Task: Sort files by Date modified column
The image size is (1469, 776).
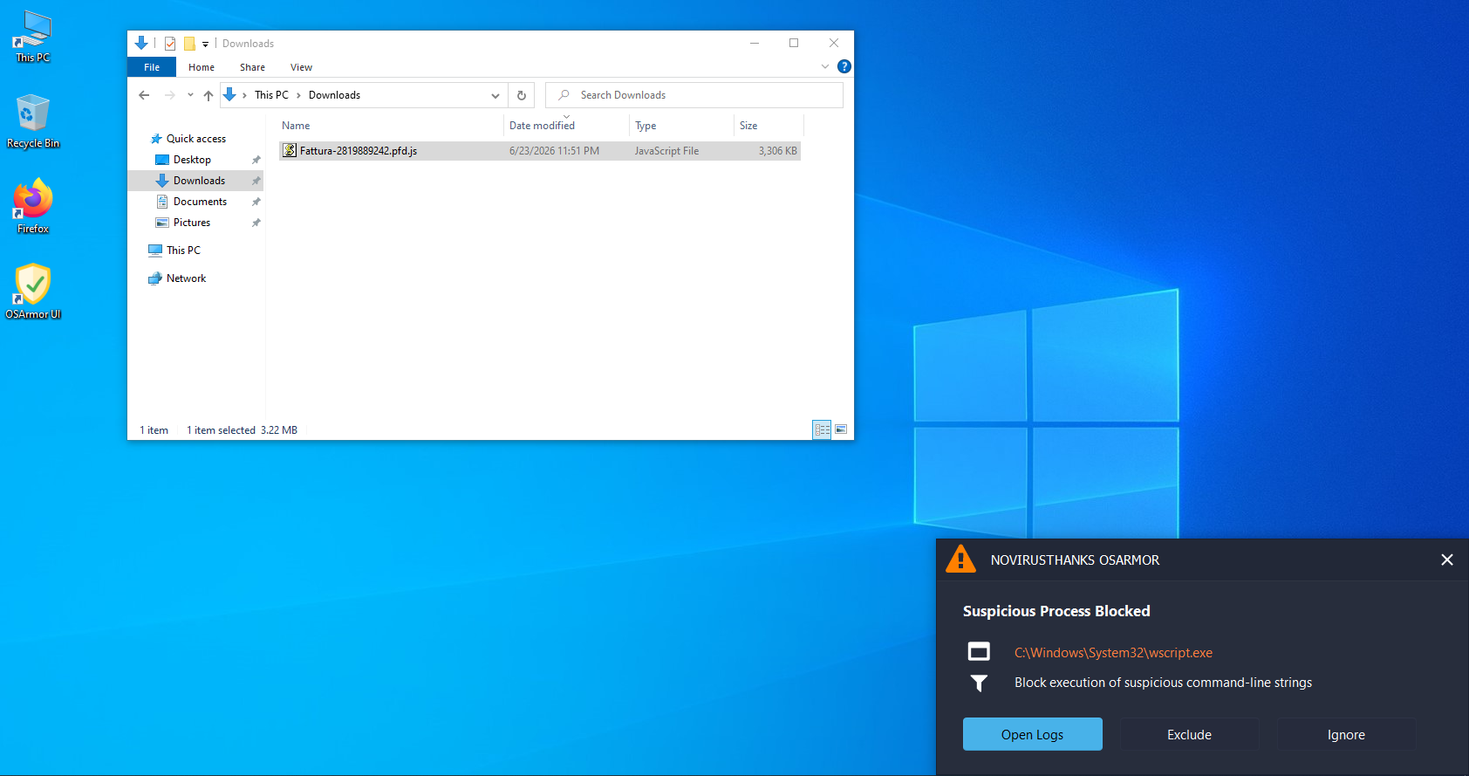Action: coord(566,126)
